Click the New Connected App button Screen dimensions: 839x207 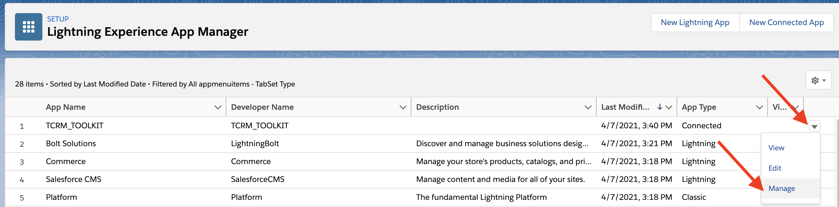pos(786,22)
